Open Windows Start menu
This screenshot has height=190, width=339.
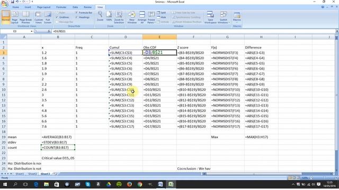click(x=5, y=184)
